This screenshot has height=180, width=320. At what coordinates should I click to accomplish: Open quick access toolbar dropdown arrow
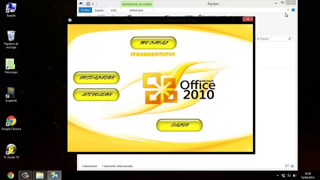click(x=92, y=3)
